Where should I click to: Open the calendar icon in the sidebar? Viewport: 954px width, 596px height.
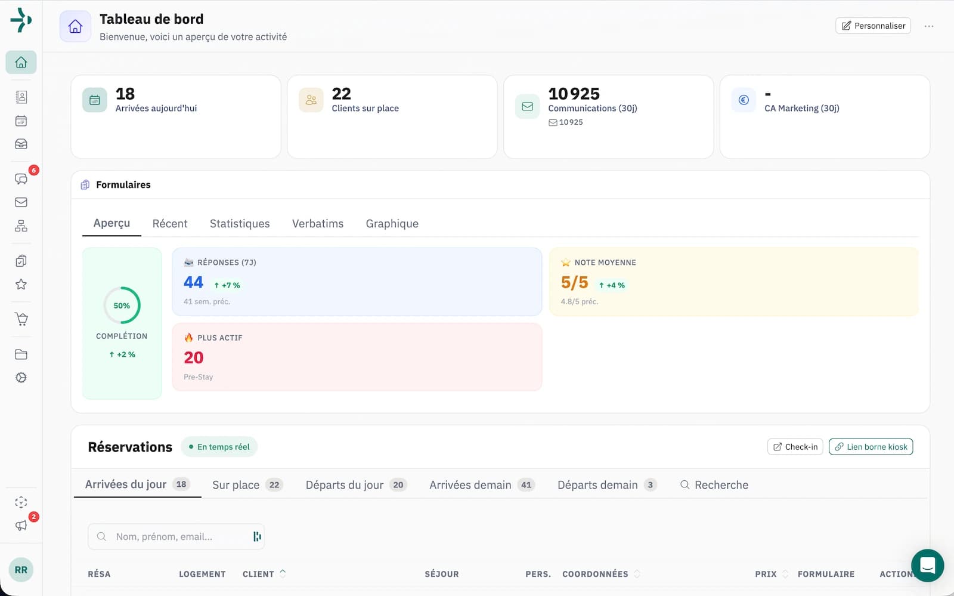21,121
